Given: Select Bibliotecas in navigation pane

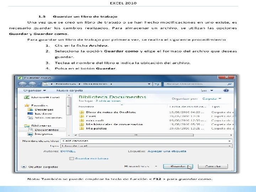Looking at the screenshot, I should coord(38,126).
